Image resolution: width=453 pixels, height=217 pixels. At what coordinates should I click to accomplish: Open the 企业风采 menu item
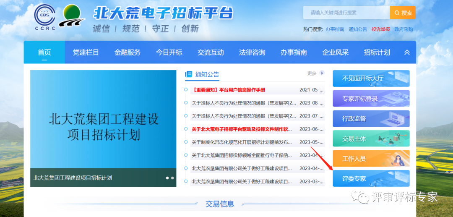point(336,52)
